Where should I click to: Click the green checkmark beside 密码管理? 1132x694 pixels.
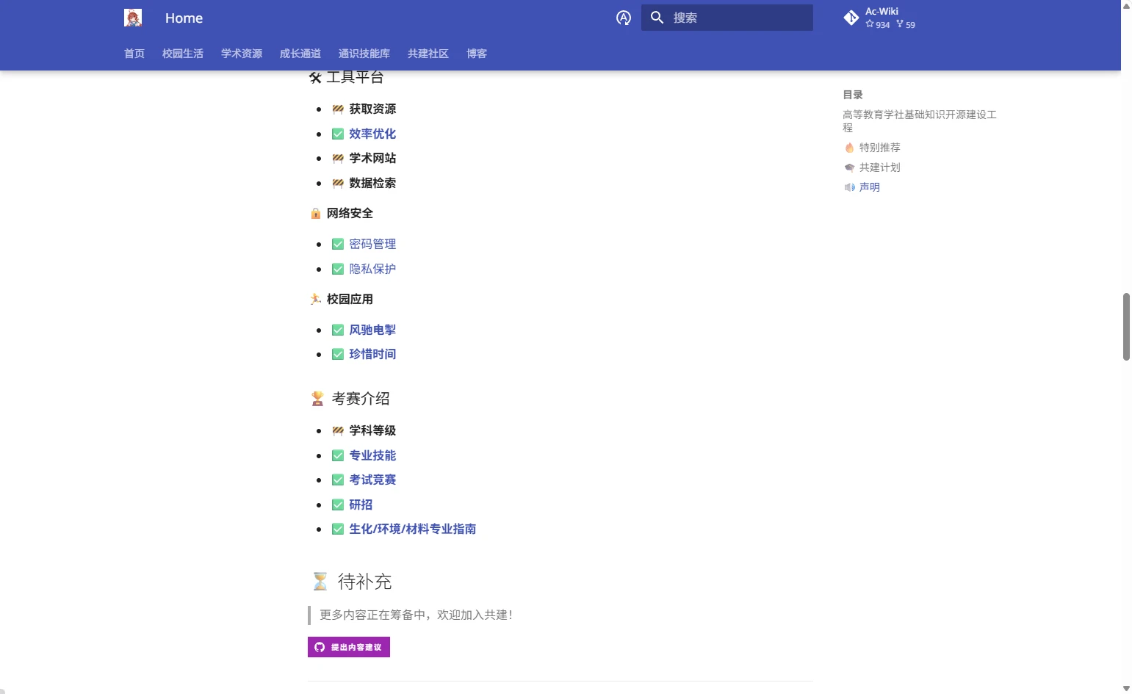(338, 244)
